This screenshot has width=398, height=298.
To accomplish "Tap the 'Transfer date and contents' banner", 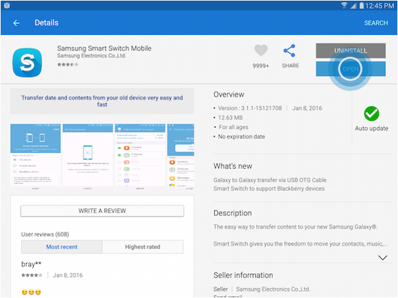I will (x=102, y=101).
